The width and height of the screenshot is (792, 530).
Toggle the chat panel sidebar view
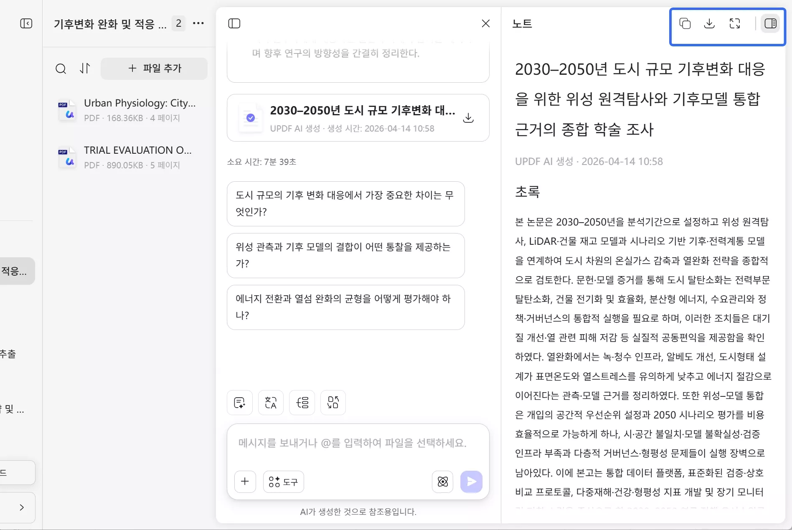point(234,23)
